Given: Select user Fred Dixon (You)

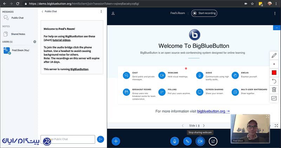Looking at the screenshot, I should point(19,51).
